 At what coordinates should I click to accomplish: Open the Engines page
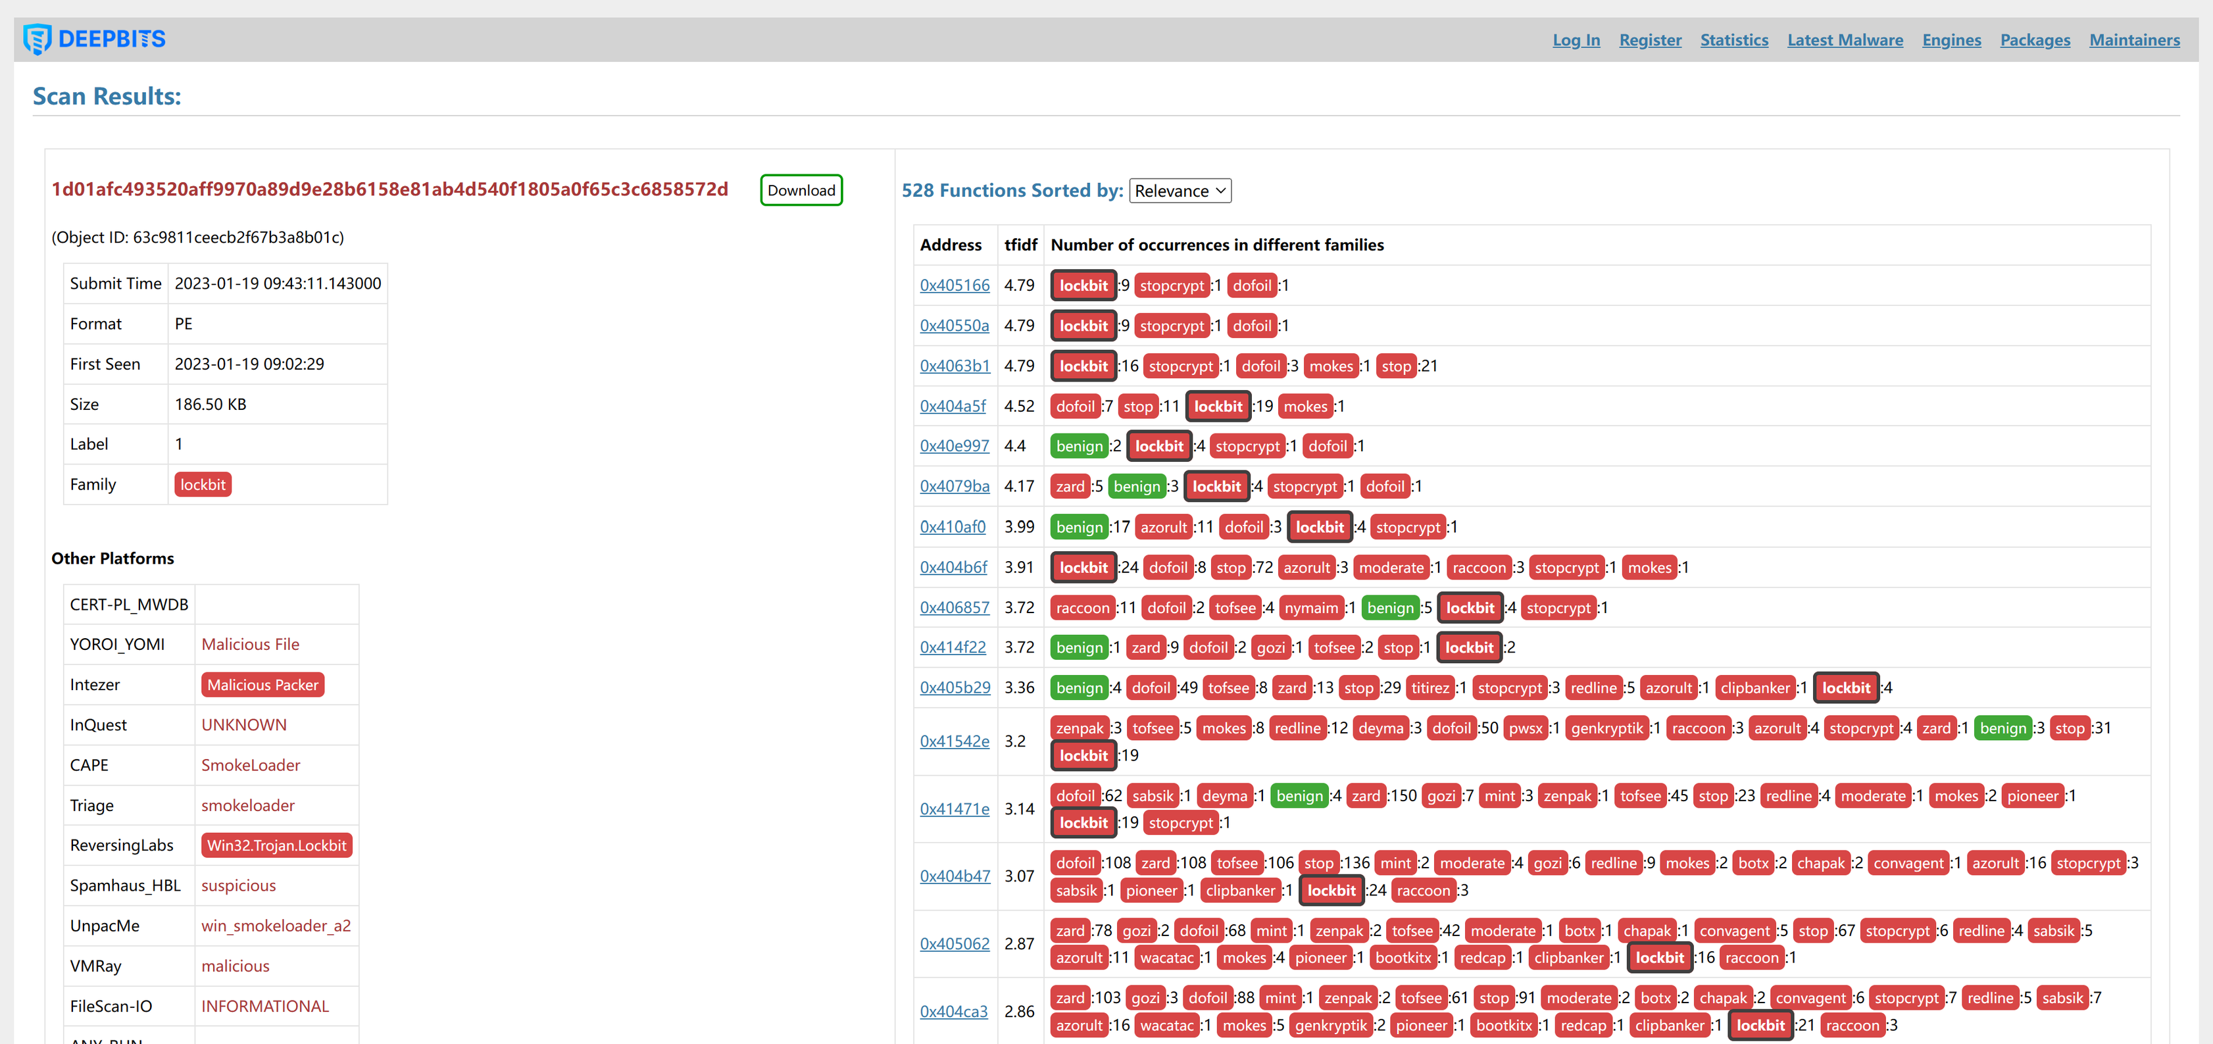coord(1951,39)
